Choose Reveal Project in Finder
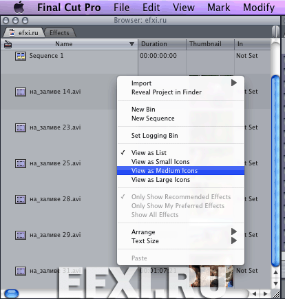 pos(180,92)
